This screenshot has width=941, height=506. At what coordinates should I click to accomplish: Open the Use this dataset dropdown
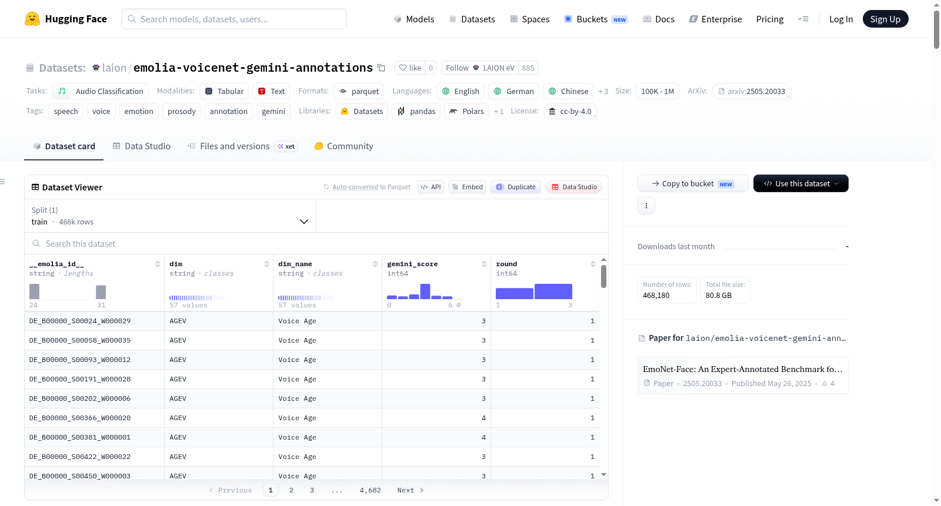(x=801, y=183)
